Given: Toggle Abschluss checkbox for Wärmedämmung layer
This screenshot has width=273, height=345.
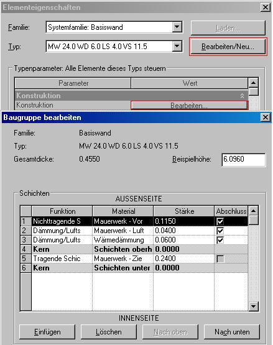Looking at the screenshot, I should tap(220, 240).
